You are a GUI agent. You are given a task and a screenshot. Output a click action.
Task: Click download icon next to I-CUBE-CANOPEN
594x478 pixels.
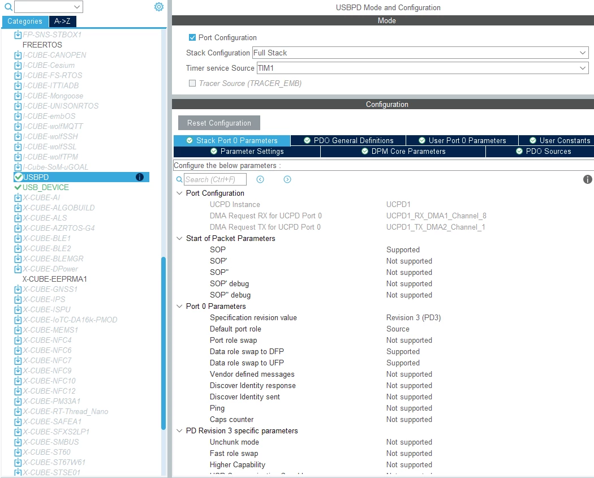click(18, 55)
